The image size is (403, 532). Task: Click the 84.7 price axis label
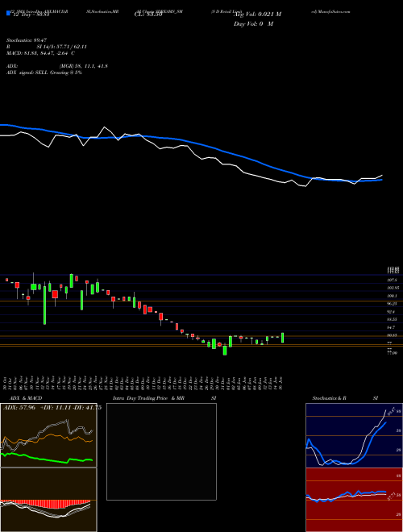coord(391,327)
